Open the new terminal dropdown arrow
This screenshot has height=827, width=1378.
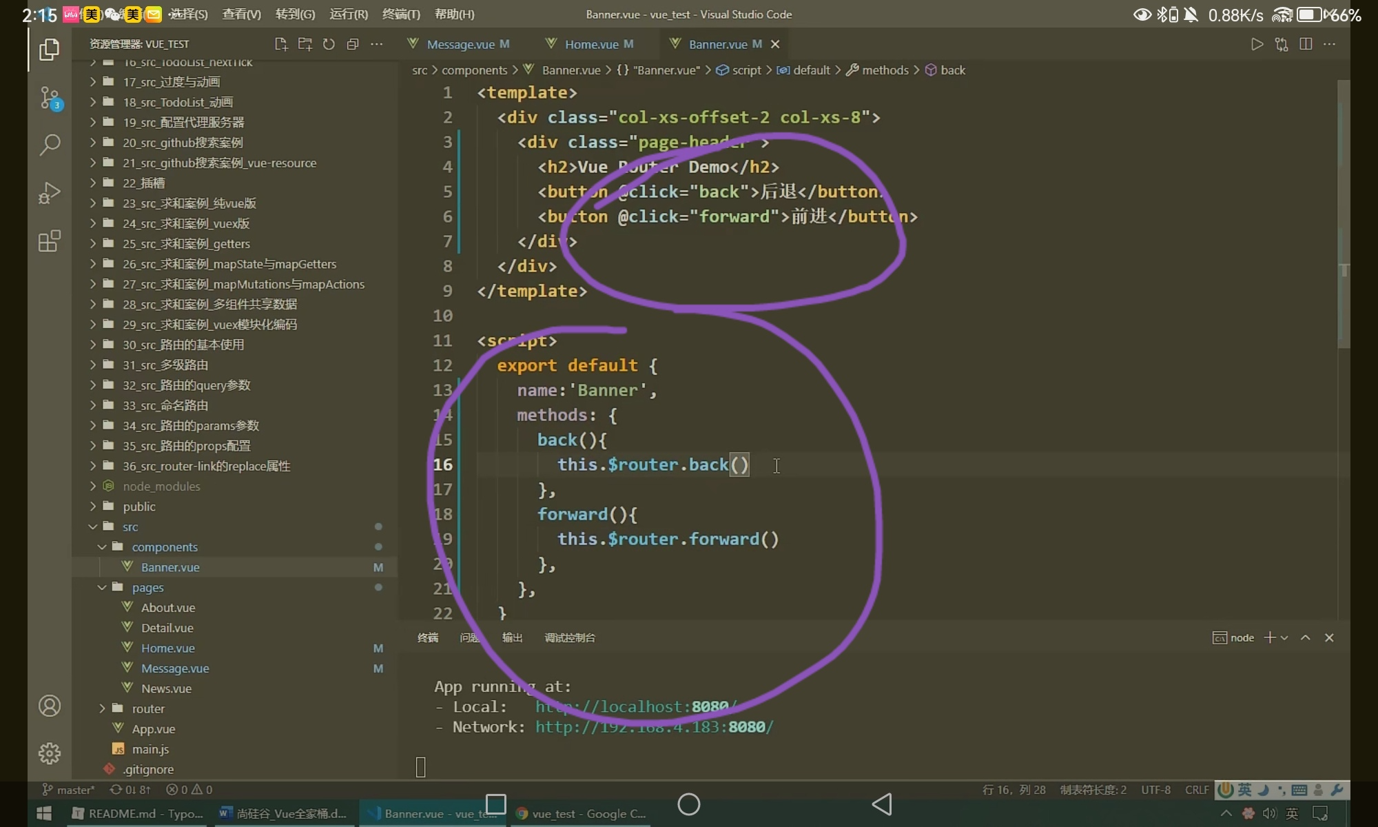click(x=1284, y=637)
